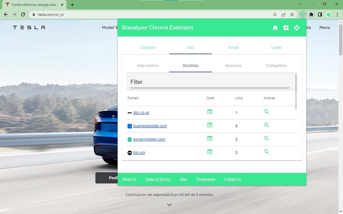Click the pinned Branalyzer extension icon in the toolbar
Image resolution: width=343 pixels, height=214 pixels.
(303, 15)
